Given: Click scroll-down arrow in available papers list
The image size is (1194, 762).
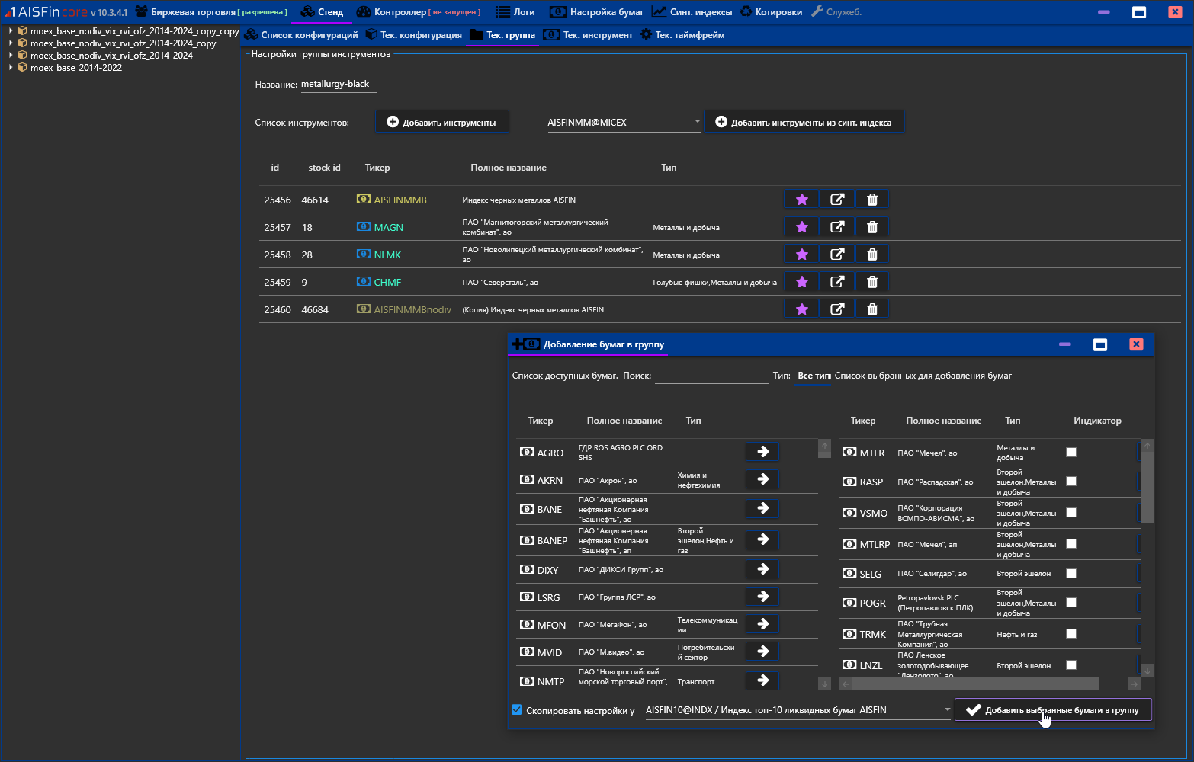Looking at the screenshot, I should pos(824,684).
